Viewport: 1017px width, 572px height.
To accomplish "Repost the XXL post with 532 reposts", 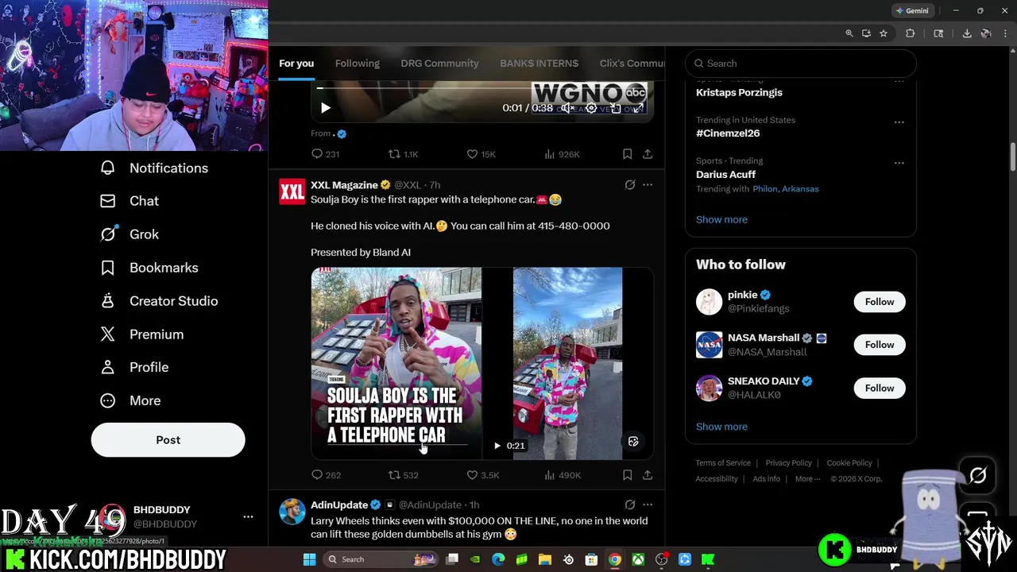I will coord(403,475).
